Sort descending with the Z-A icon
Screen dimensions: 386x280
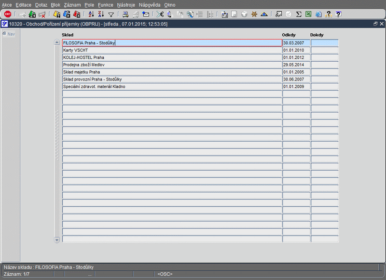pyautogui.click(x=101, y=14)
